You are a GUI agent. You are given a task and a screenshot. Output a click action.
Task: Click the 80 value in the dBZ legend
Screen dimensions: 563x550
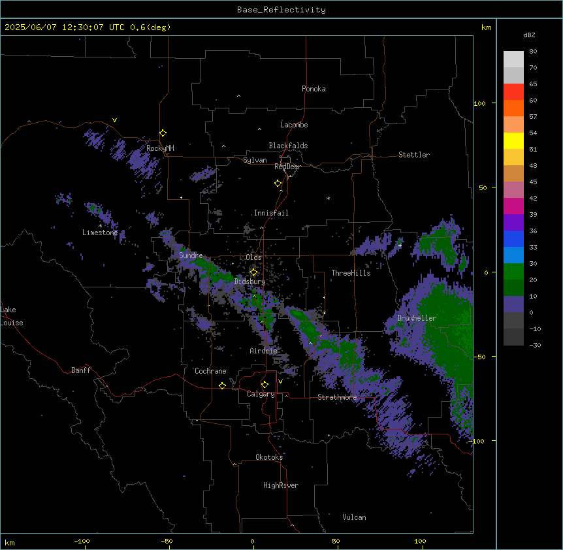pos(533,52)
